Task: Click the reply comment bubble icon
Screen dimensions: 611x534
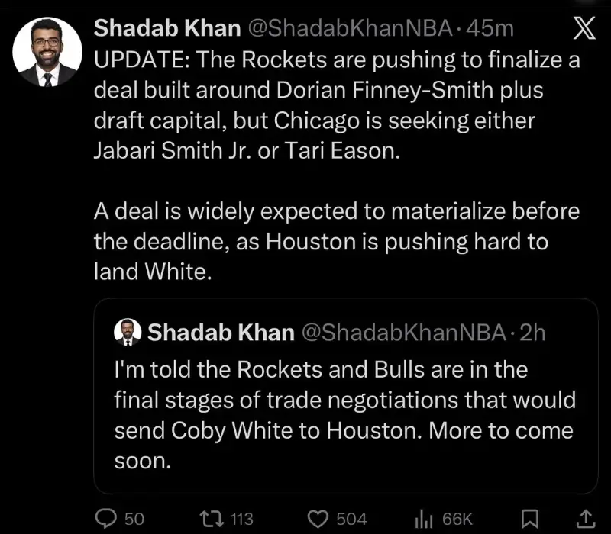Action: pos(106,519)
